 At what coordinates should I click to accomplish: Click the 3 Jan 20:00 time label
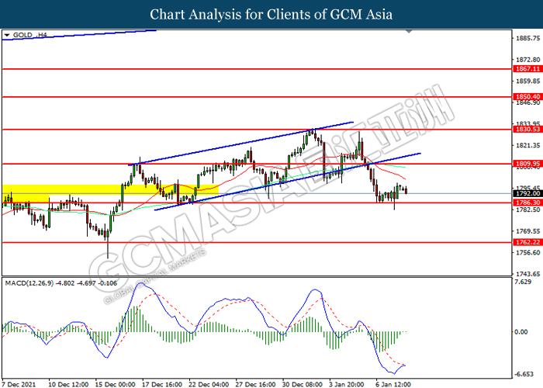click(x=347, y=384)
